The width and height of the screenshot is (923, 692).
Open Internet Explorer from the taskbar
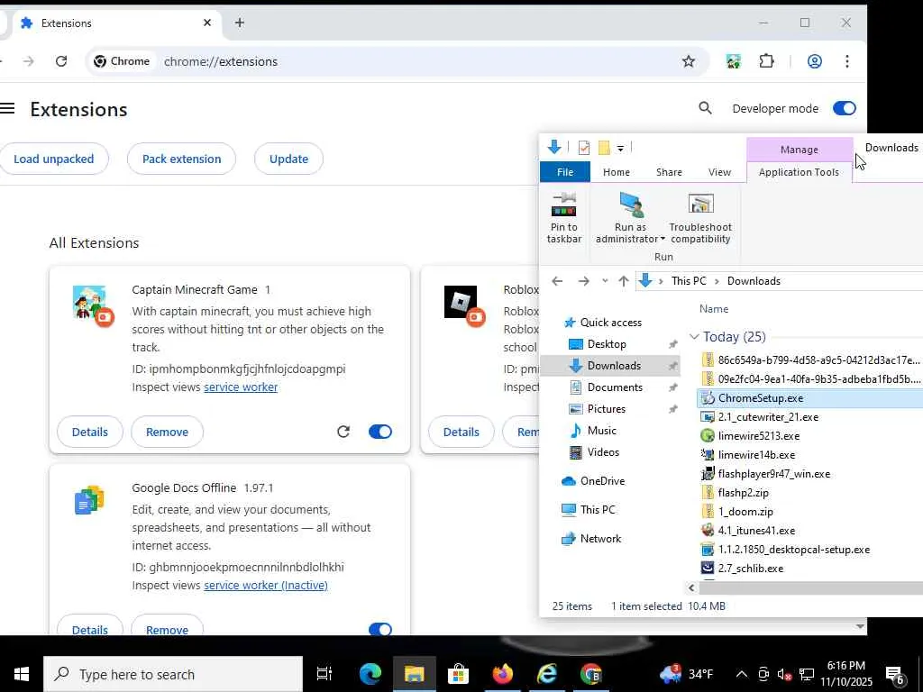pyautogui.click(x=546, y=674)
